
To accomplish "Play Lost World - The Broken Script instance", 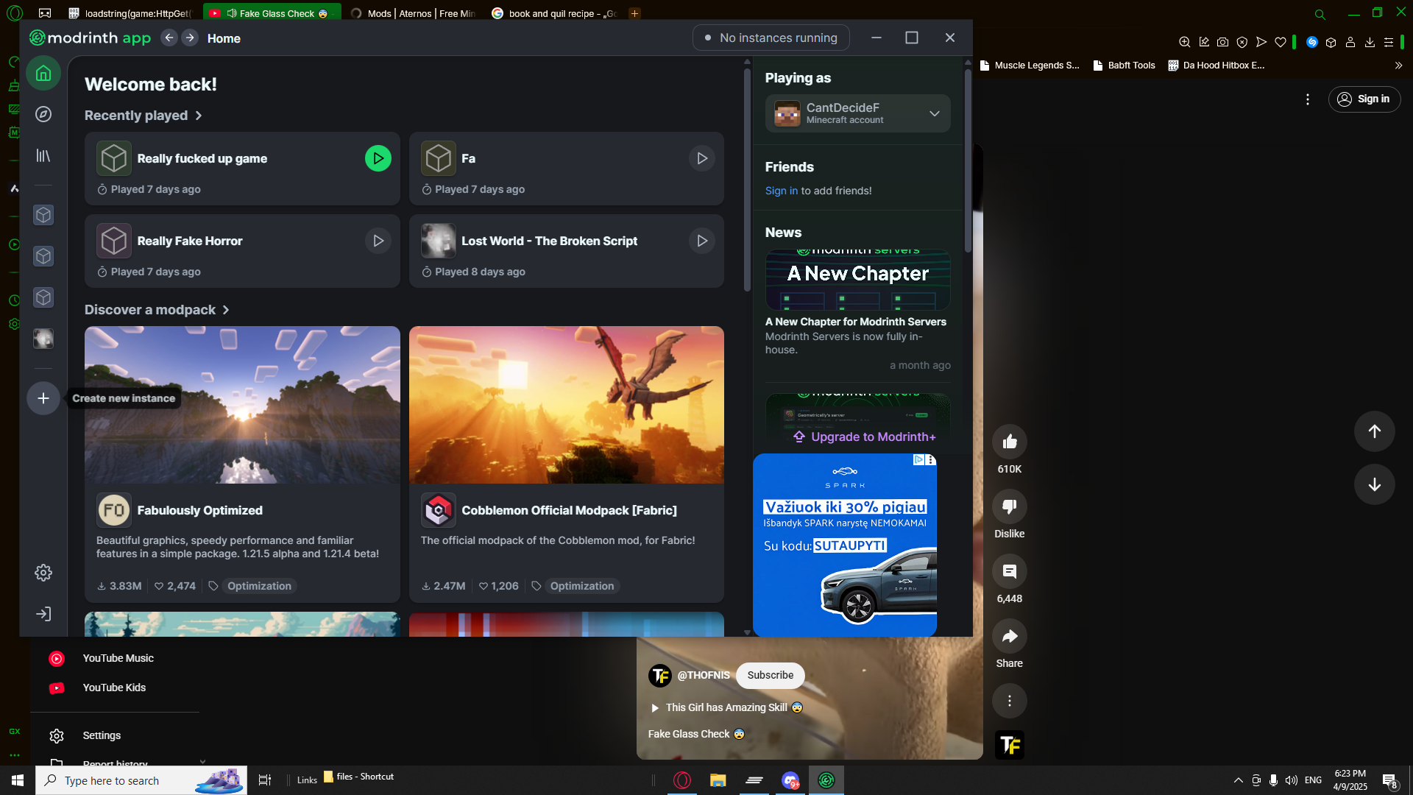I will click(x=702, y=241).
